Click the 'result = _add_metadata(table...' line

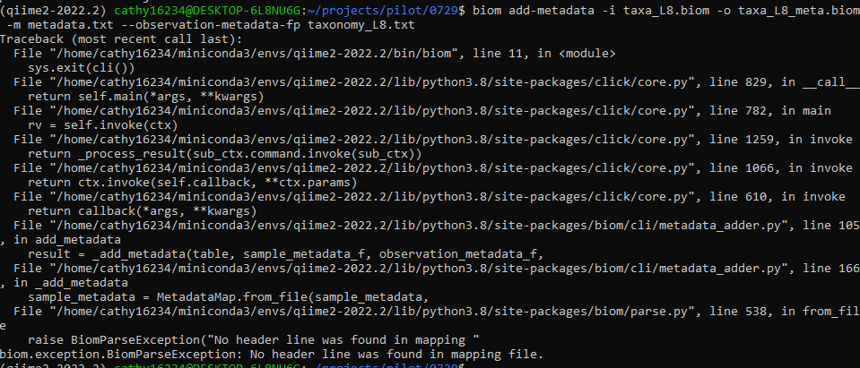(286, 253)
